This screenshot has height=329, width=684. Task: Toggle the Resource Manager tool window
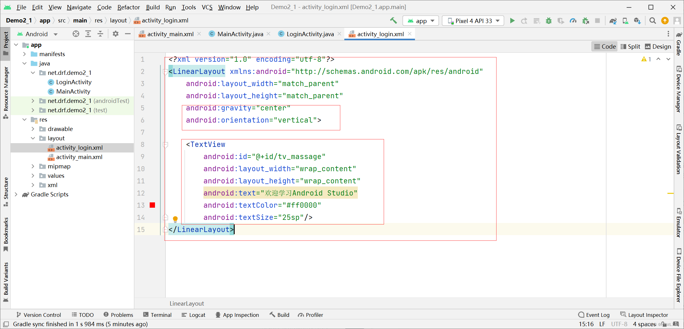pyautogui.click(x=6, y=92)
